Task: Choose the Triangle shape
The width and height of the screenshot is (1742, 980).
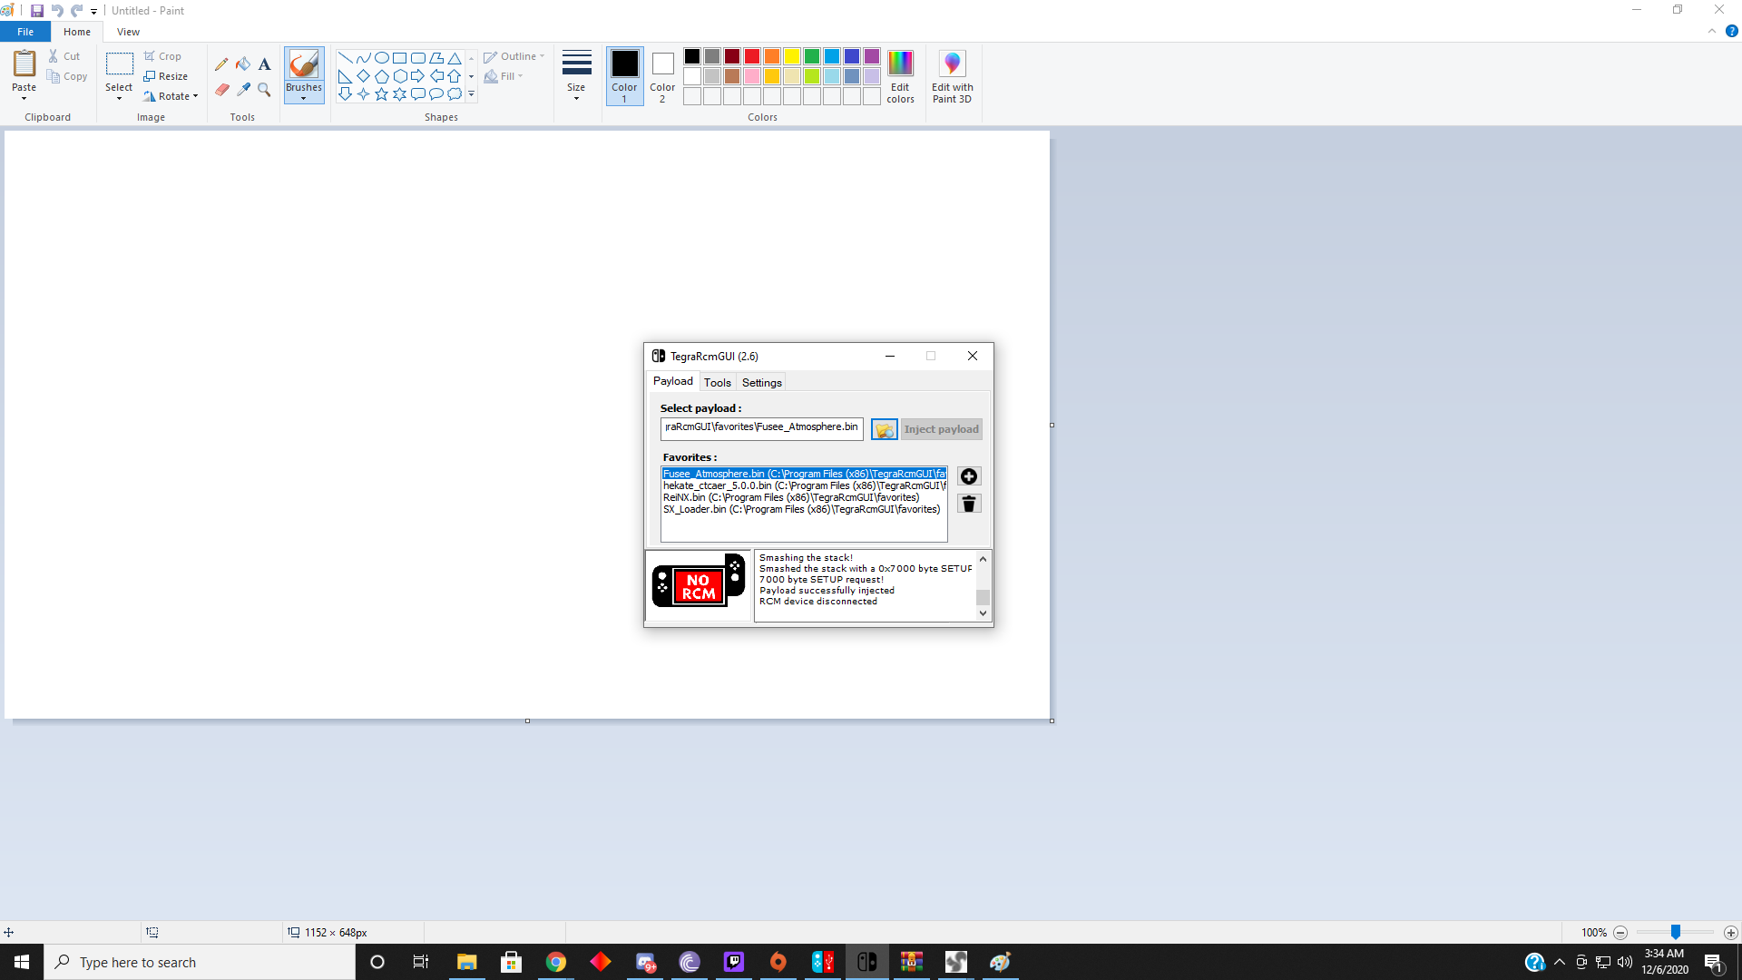Action: 455,58
